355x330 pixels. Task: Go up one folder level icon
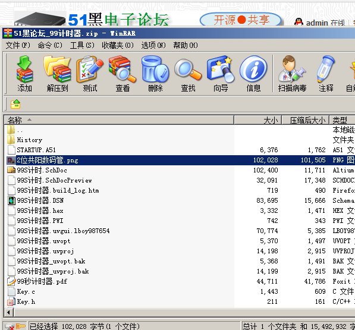click(15, 104)
